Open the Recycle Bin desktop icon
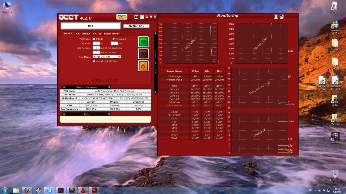This screenshot has width=346, height=194. coord(335,175)
